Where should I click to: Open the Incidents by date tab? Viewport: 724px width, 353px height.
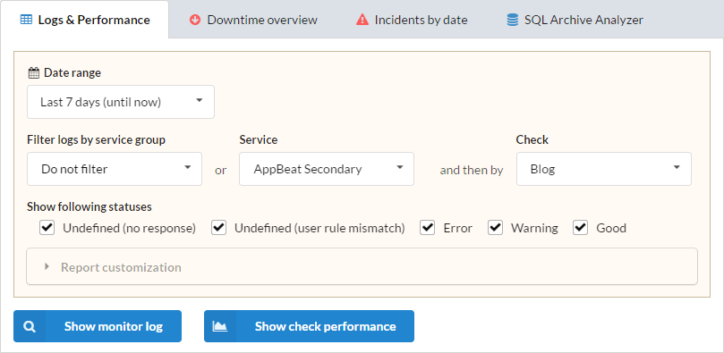[x=412, y=20]
